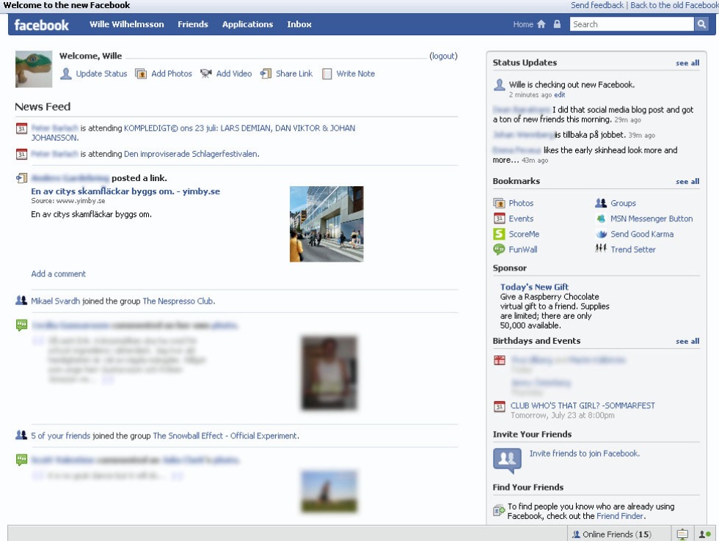
Task: Click the Share Link icon
Action: (x=266, y=74)
